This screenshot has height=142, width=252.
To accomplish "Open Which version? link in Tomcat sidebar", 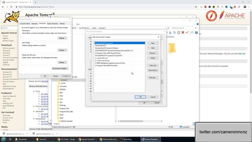I will point(9,48).
